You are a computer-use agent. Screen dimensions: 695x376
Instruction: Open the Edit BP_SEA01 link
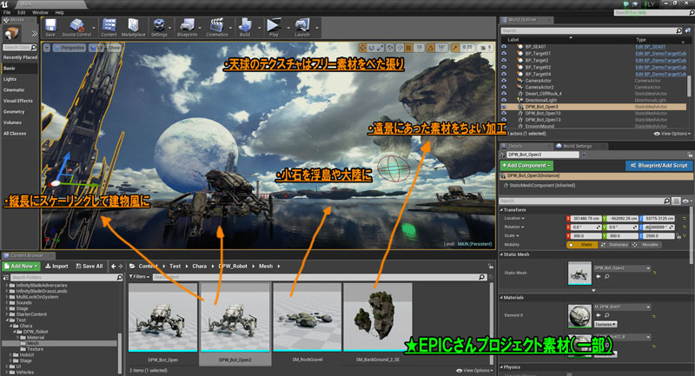point(650,47)
